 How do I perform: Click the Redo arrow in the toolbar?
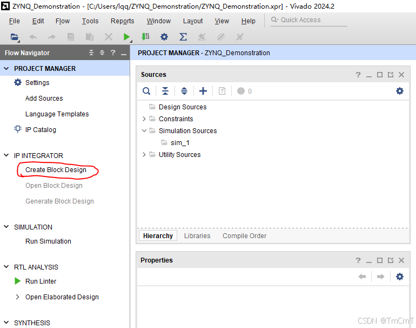pos(52,37)
